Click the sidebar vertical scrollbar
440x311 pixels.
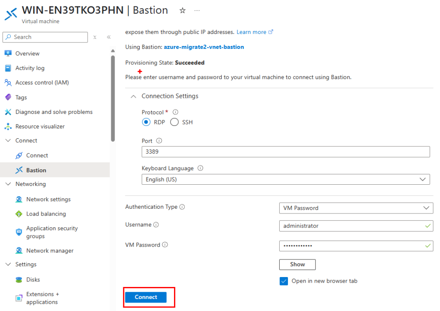113,99
